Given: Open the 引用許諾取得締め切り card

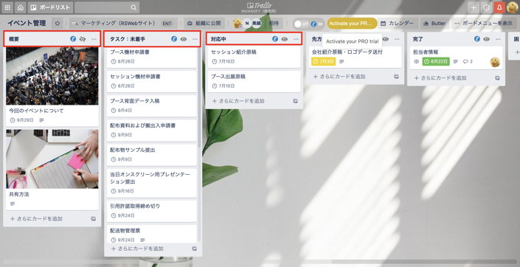Looking at the screenshot, I should [x=151, y=211].
